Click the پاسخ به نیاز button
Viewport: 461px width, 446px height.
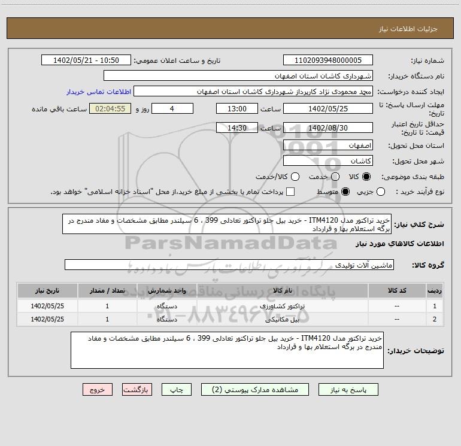(348, 390)
